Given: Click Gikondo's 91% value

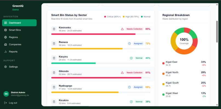Looking at the screenshot, I should tap(148, 72).
